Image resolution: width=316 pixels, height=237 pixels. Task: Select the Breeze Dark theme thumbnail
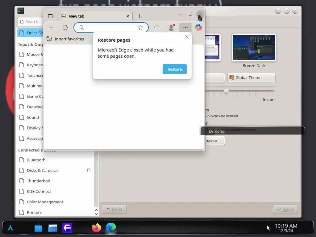[254, 48]
